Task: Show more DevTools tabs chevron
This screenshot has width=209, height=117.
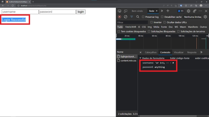Action: [x=162, y=11]
